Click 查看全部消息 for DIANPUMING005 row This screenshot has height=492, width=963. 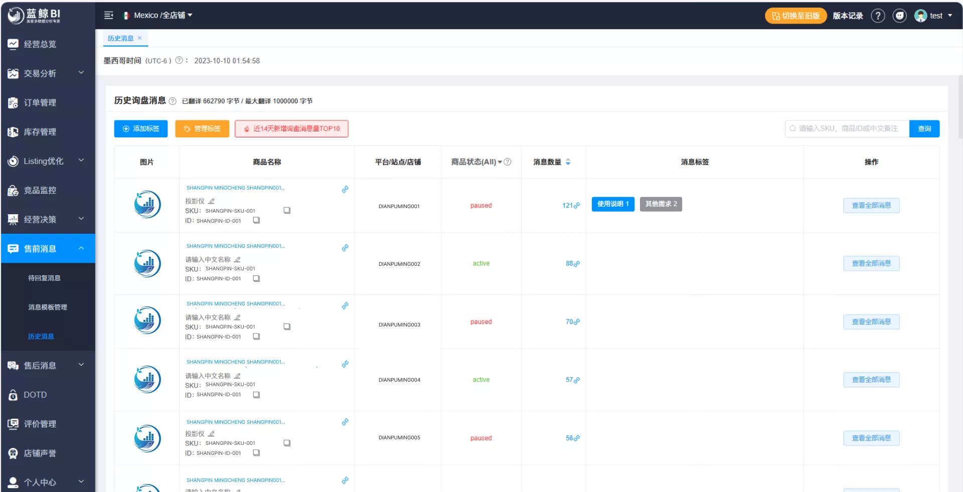coord(871,438)
